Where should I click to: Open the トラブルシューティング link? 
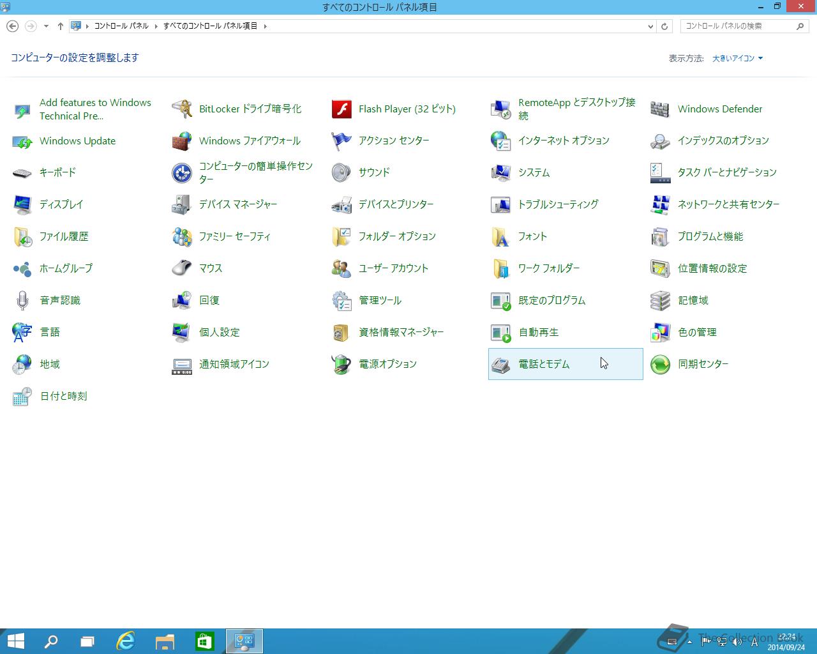click(x=558, y=204)
